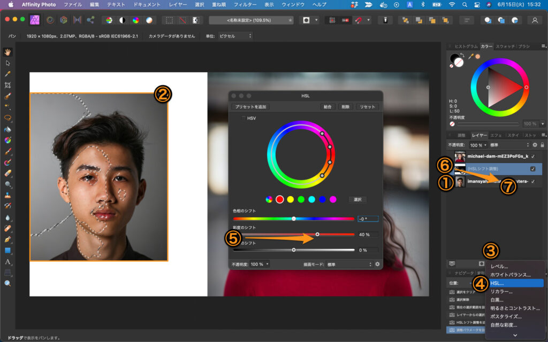Pick the Color Picker eyedropper tool
The height and width of the screenshot is (342, 548).
point(8,74)
